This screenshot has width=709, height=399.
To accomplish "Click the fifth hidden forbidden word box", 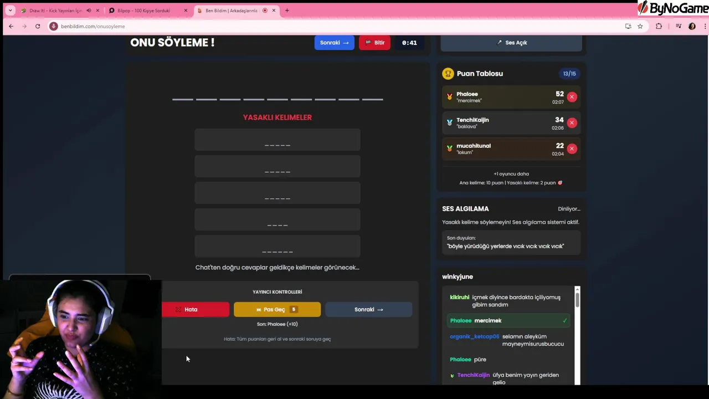I will [278, 246].
